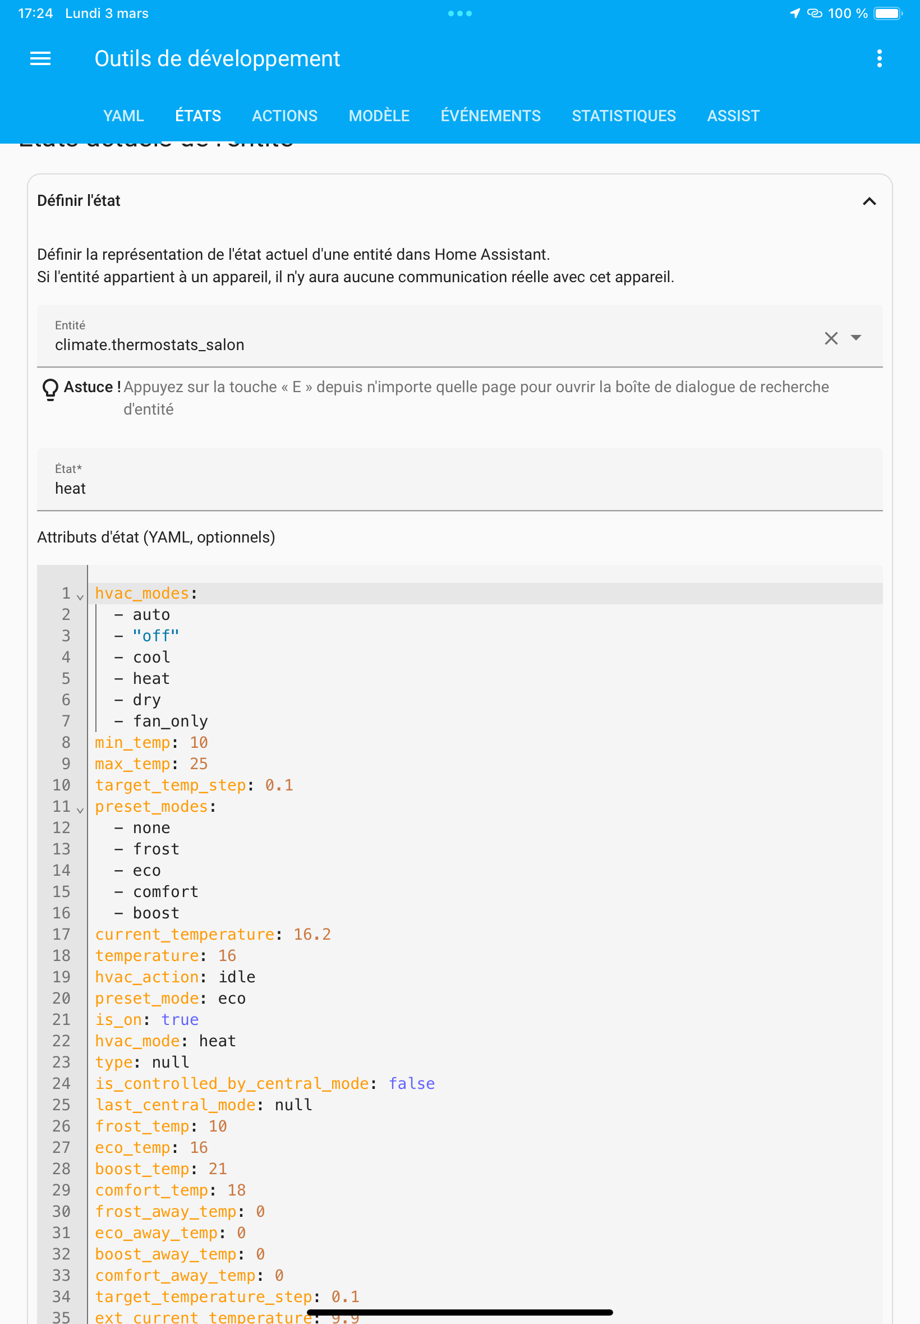
Task: Clear the climate.thermostats_salon entity selection
Action: point(831,338)
